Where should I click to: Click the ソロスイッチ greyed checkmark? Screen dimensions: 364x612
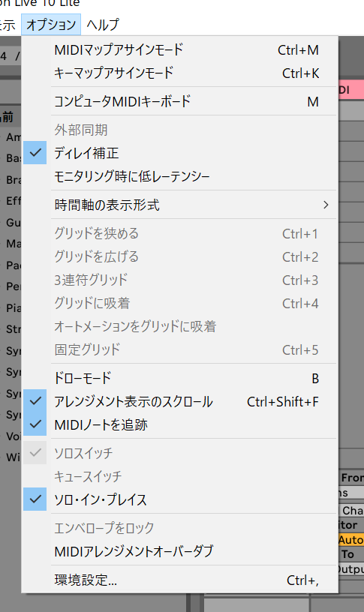click(35, 453)
